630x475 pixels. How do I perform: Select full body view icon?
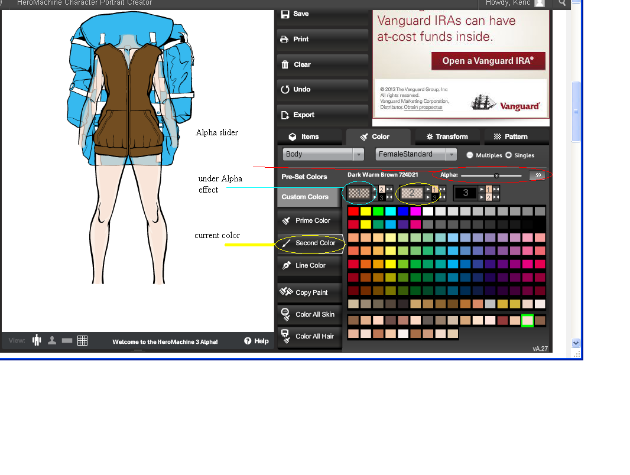[37, 340]
